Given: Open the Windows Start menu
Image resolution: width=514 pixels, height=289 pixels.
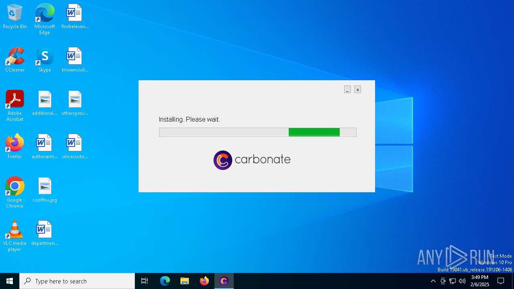Looking at the screenshot, I should coord(10,281).
